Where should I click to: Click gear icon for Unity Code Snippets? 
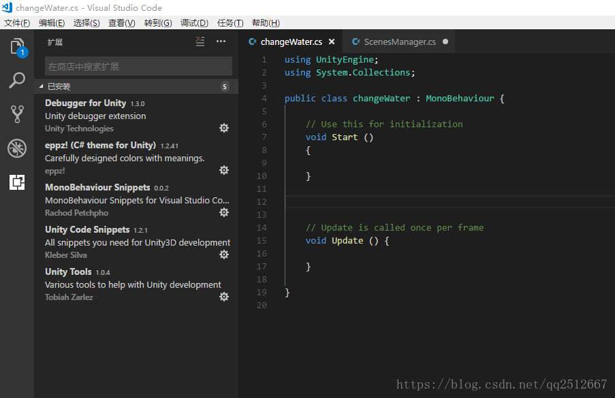tap(224, 254)
